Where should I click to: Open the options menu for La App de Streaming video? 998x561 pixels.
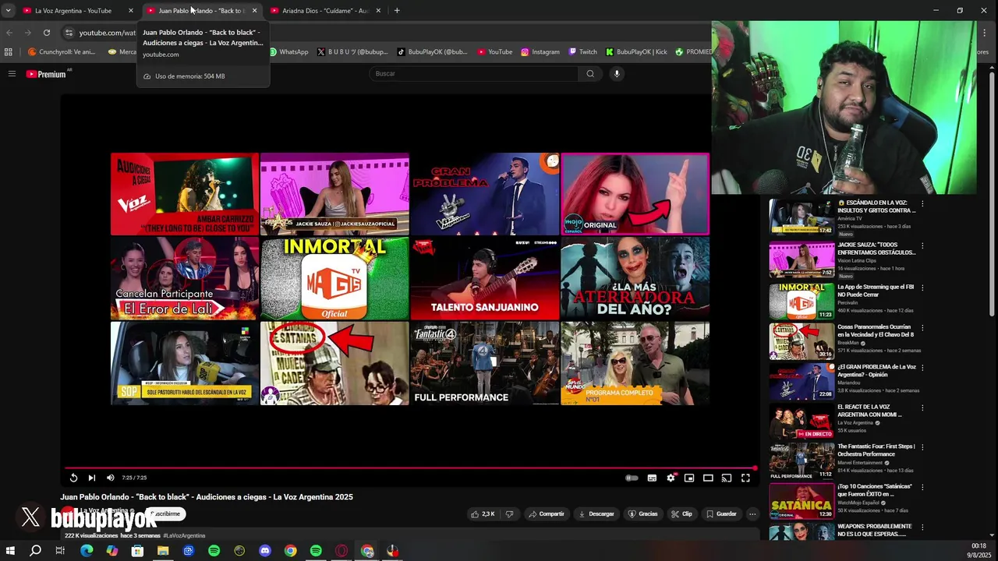(x=922, y=288)
